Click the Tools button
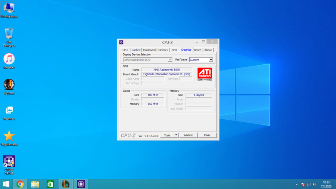The width and height of the screenshot is (336, 189). pyautogui.click(x=167, y=135)
